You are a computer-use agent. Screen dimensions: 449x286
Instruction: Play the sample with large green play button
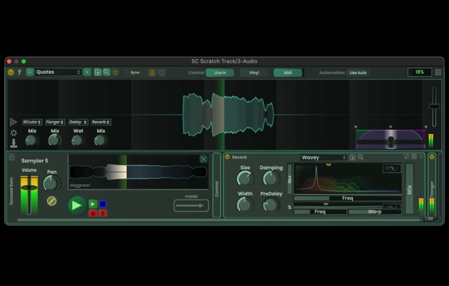click(77, 205)
